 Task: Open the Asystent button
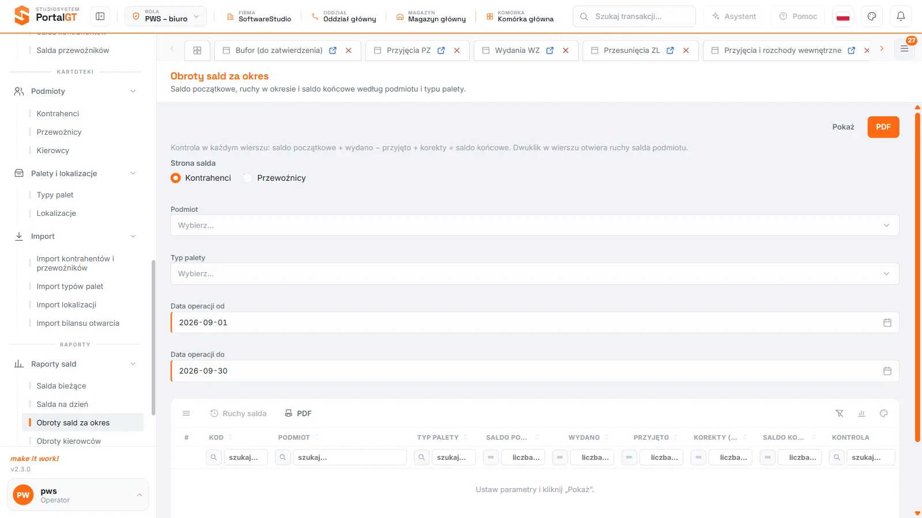pos(734,17)
